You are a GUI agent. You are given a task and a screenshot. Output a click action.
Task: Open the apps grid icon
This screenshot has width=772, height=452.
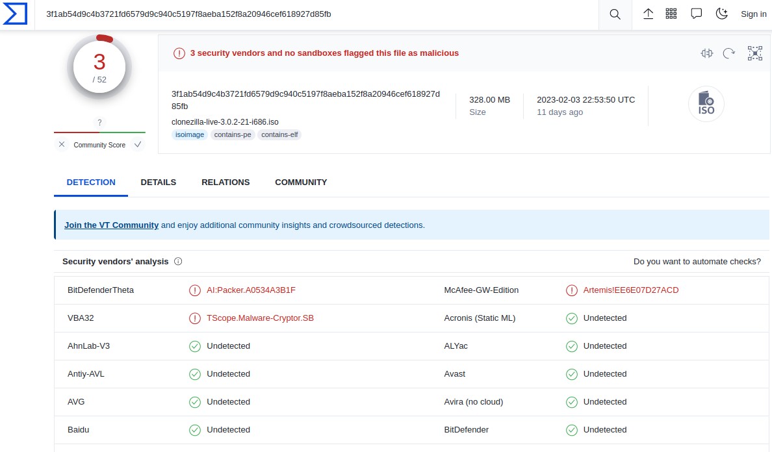pos(671,14)
